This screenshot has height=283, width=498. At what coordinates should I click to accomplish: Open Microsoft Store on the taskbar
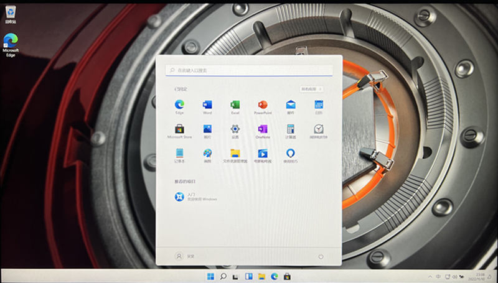click(x=287, y=276)
